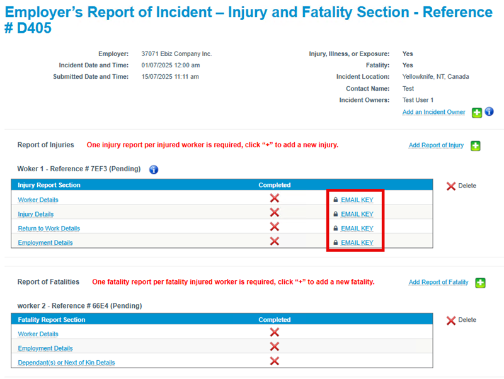The image size is (504, 379).
Task: Click green plus icon for Add Report of Injury
Action: (476, 146)
